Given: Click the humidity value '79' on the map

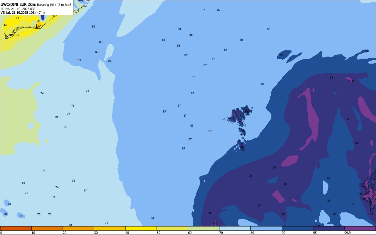Looking at the screenshot, I should point(56,117).
